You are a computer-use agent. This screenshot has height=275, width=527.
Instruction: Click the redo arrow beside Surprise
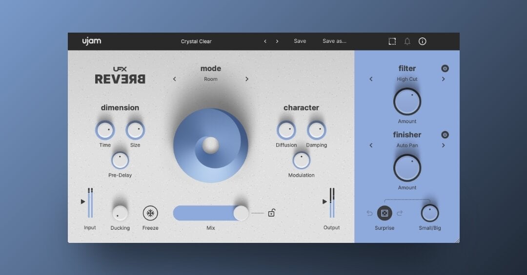pos(400,213)
